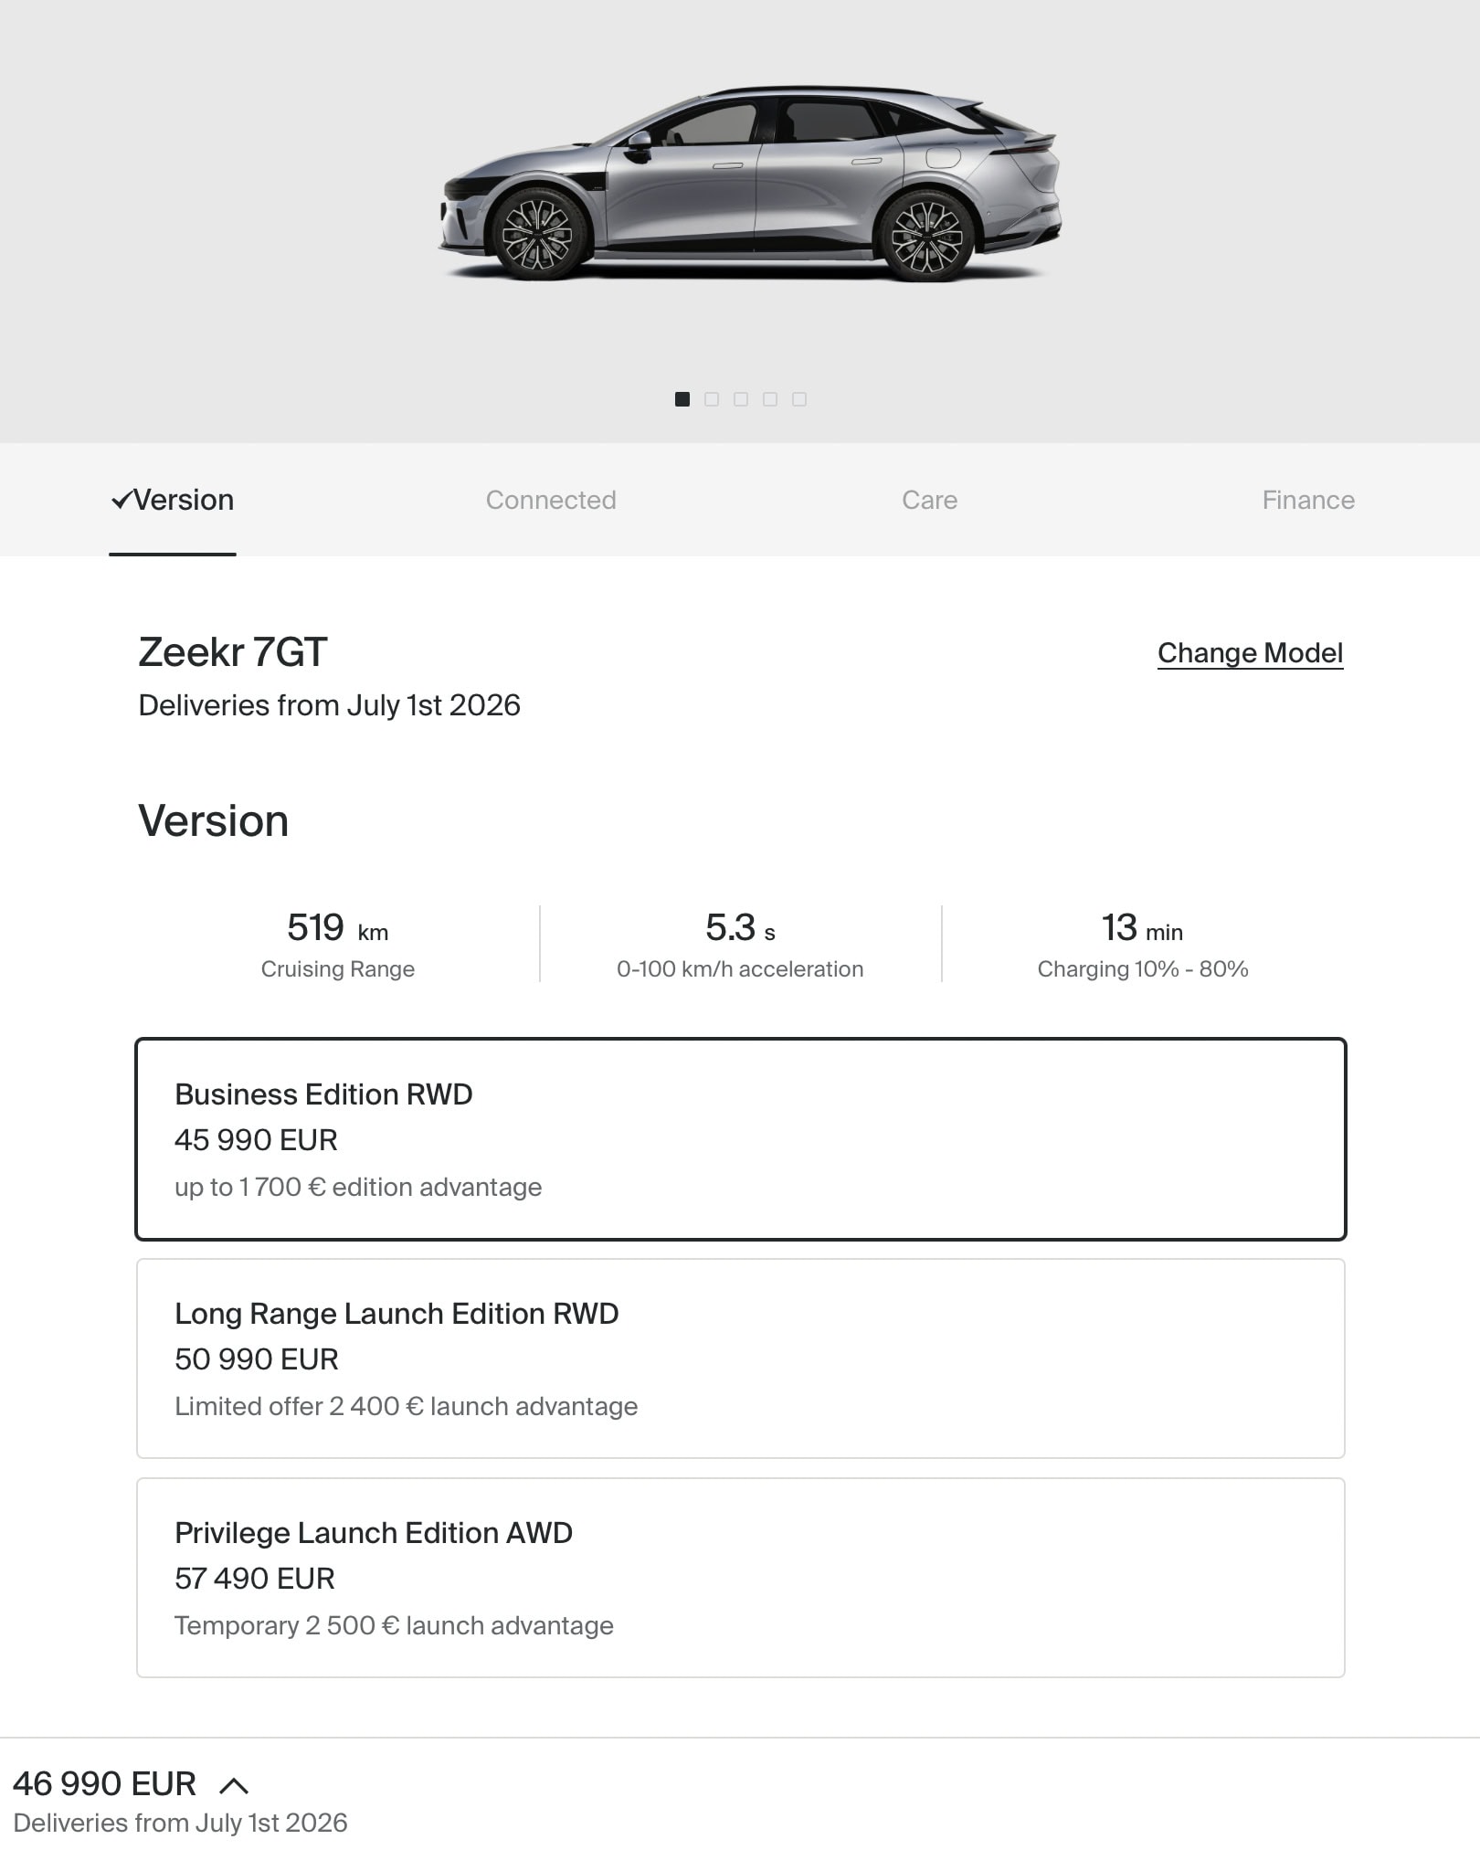Click the 5.3 s acceleration stat
This screenshot has width=1480, height=1850.
pos(739,944)
